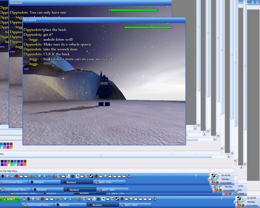Viewport: 260px width, 208px height.
Task: Open Avira tray icon in the 10:39 PM tray
Action: tap(239, 206)
